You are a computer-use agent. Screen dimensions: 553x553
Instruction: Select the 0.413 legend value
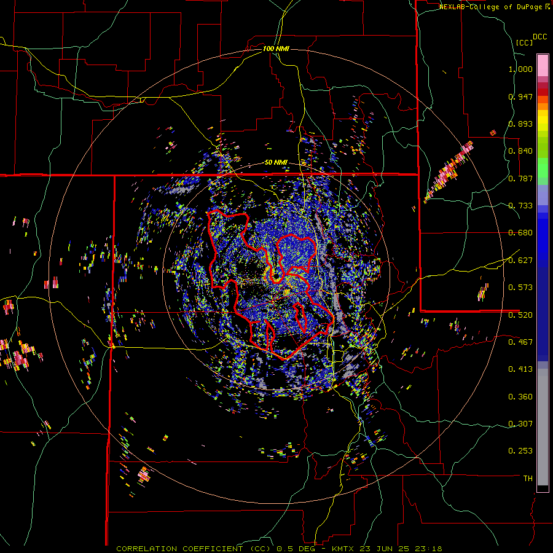[x=520, y=369]
